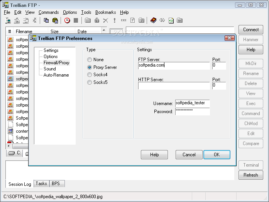269x202 pixels.
Task: Click the Refresh button
Action: click(x=250, y=175)
